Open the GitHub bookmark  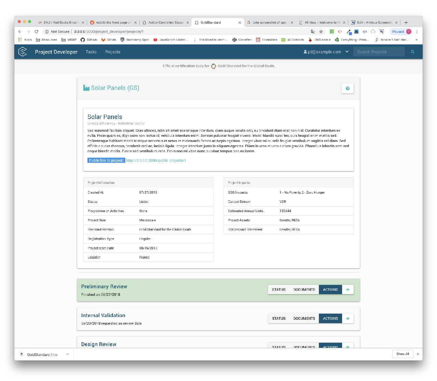[x=89, y=40]
